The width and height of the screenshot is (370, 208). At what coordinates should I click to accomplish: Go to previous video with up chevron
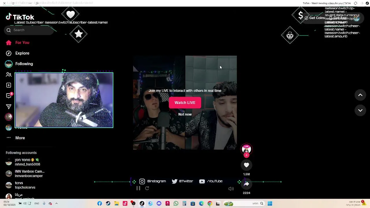coord(360,95)
